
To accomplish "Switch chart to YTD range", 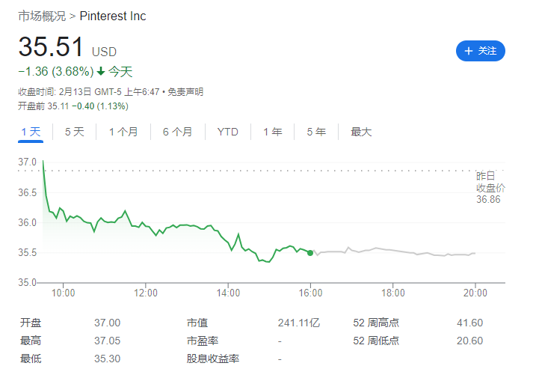I will pos(228,132).
